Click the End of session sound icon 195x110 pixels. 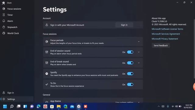point(47,52)
